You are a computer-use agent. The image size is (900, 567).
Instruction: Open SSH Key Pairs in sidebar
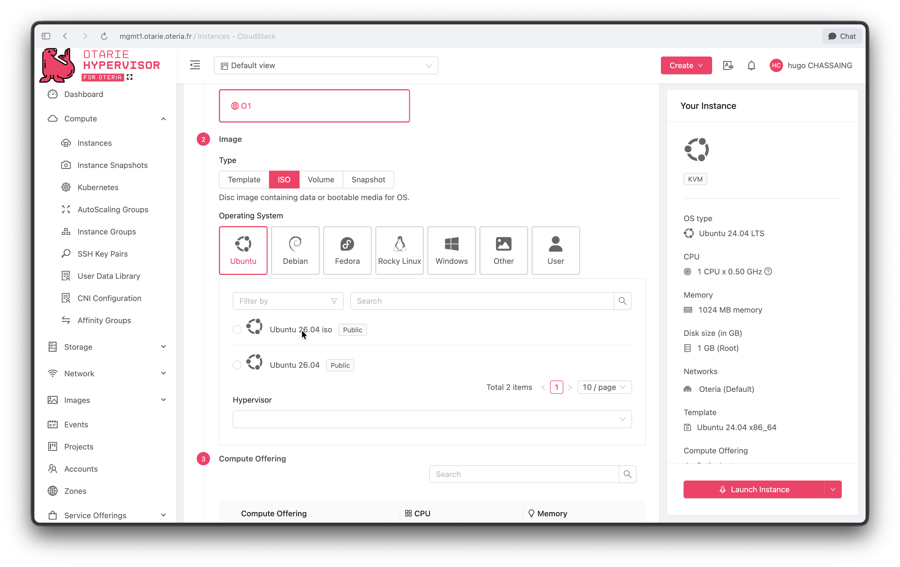pyautogui.click(x=103, y=254)
